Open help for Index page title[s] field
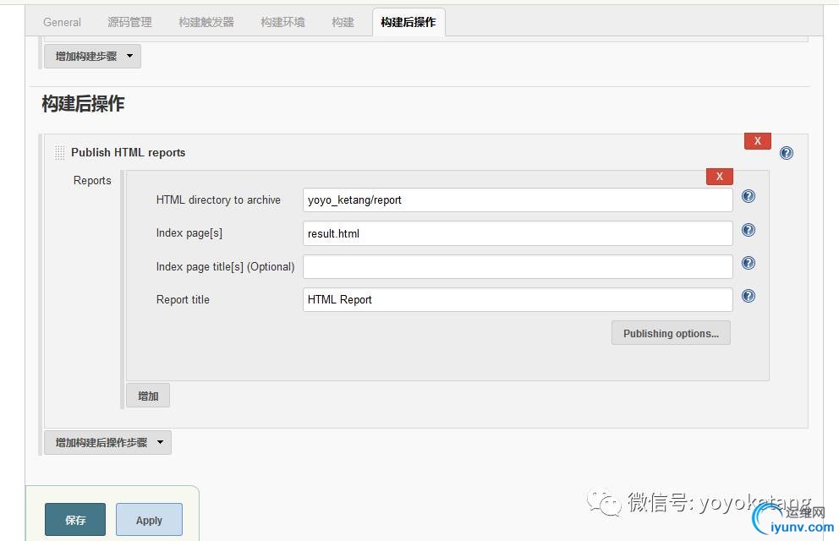 click(748, 263)
